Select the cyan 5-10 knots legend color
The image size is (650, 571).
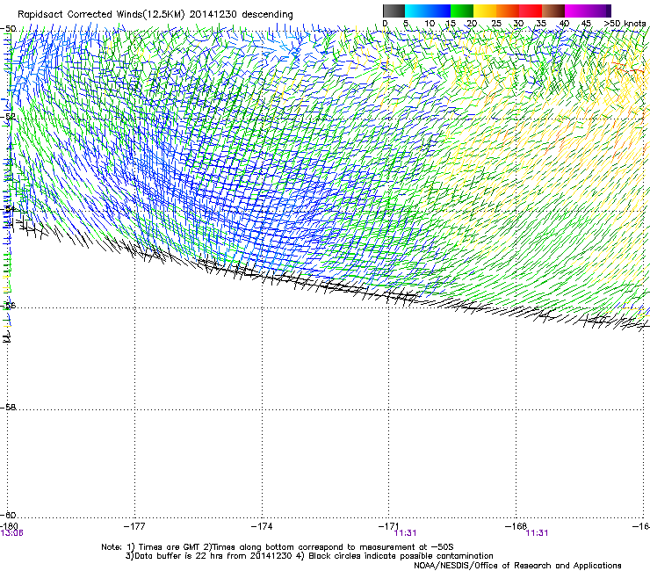416,11
